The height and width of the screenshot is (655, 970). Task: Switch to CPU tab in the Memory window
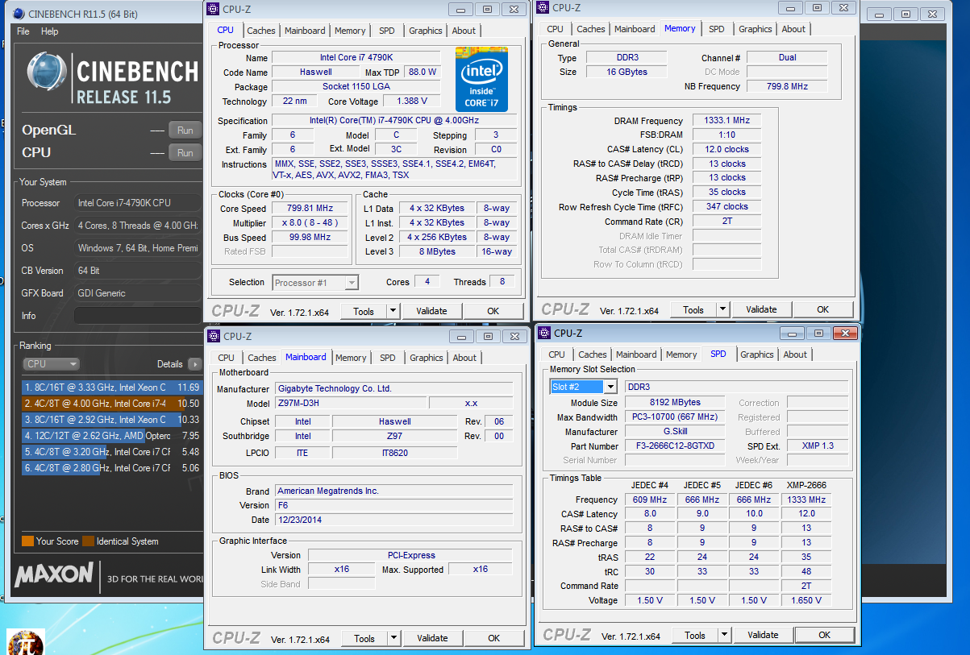(x=556, y=29)
